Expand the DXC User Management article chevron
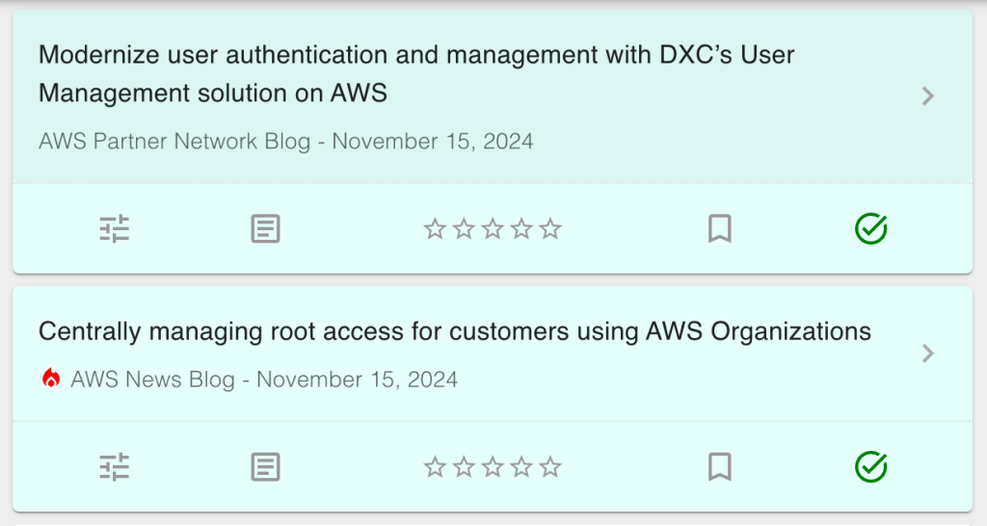 [x=927, y=95]
